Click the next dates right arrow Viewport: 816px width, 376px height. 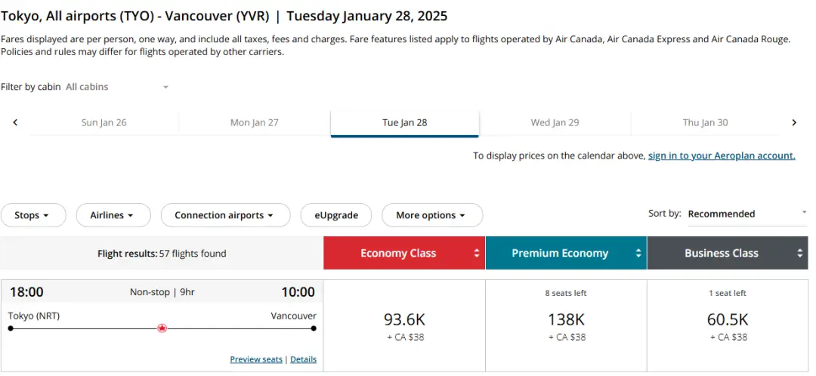click(794, 122)
